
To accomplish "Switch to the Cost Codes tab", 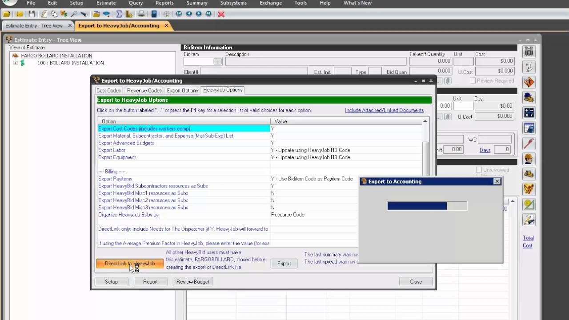I will click(108, 90).
